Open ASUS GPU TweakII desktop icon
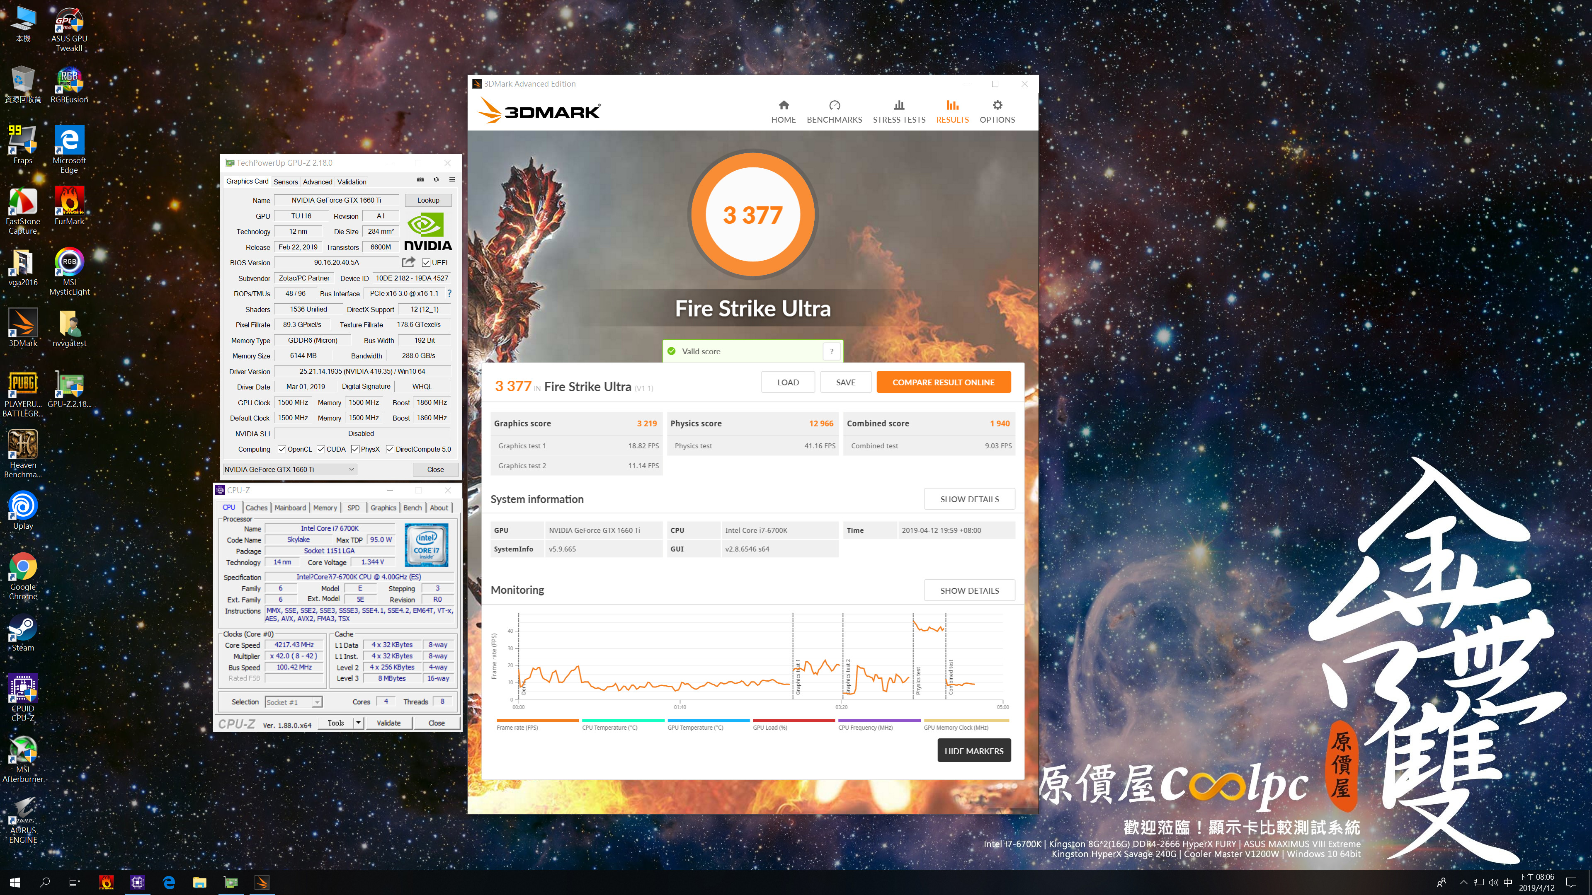This screenshot has width=1592, height=895. click(69, 30)
